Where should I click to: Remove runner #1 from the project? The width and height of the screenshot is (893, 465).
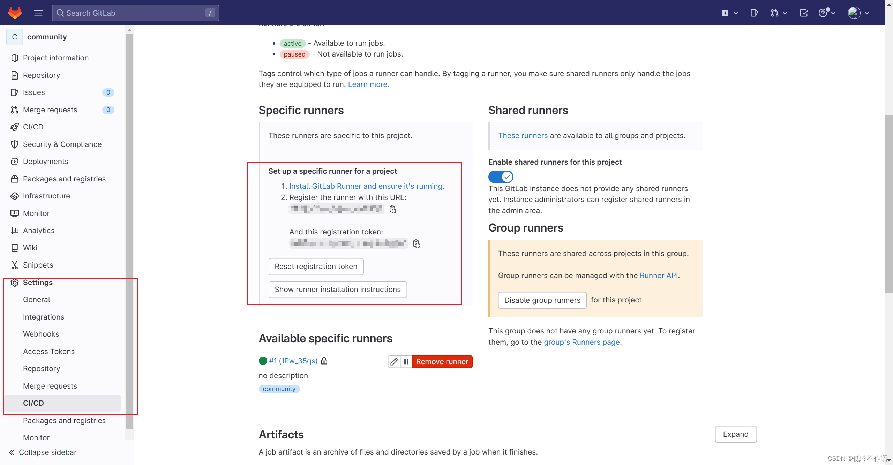(x=442, y=361)
